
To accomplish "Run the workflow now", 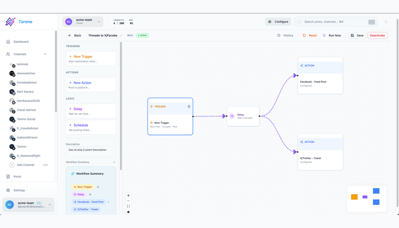I will 332,35.
